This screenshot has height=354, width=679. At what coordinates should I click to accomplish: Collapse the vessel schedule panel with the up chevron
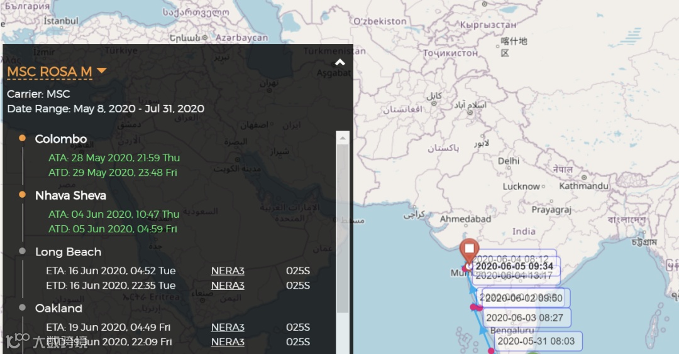click(340, 63)
